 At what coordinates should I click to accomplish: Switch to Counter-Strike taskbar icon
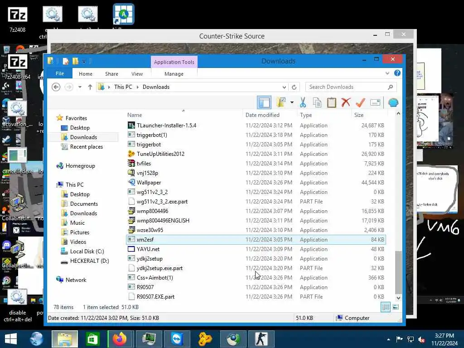pyautogui.click(x=261, y=339)
